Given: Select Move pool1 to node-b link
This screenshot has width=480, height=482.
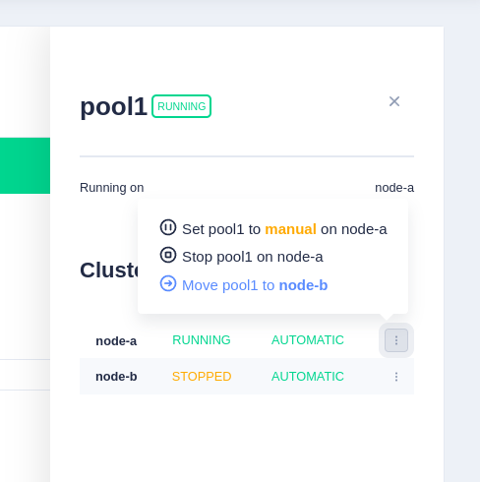Looking at the screenshot, I should (244, 284).
